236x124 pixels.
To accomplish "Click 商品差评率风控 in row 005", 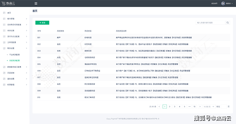I will 91,64.
